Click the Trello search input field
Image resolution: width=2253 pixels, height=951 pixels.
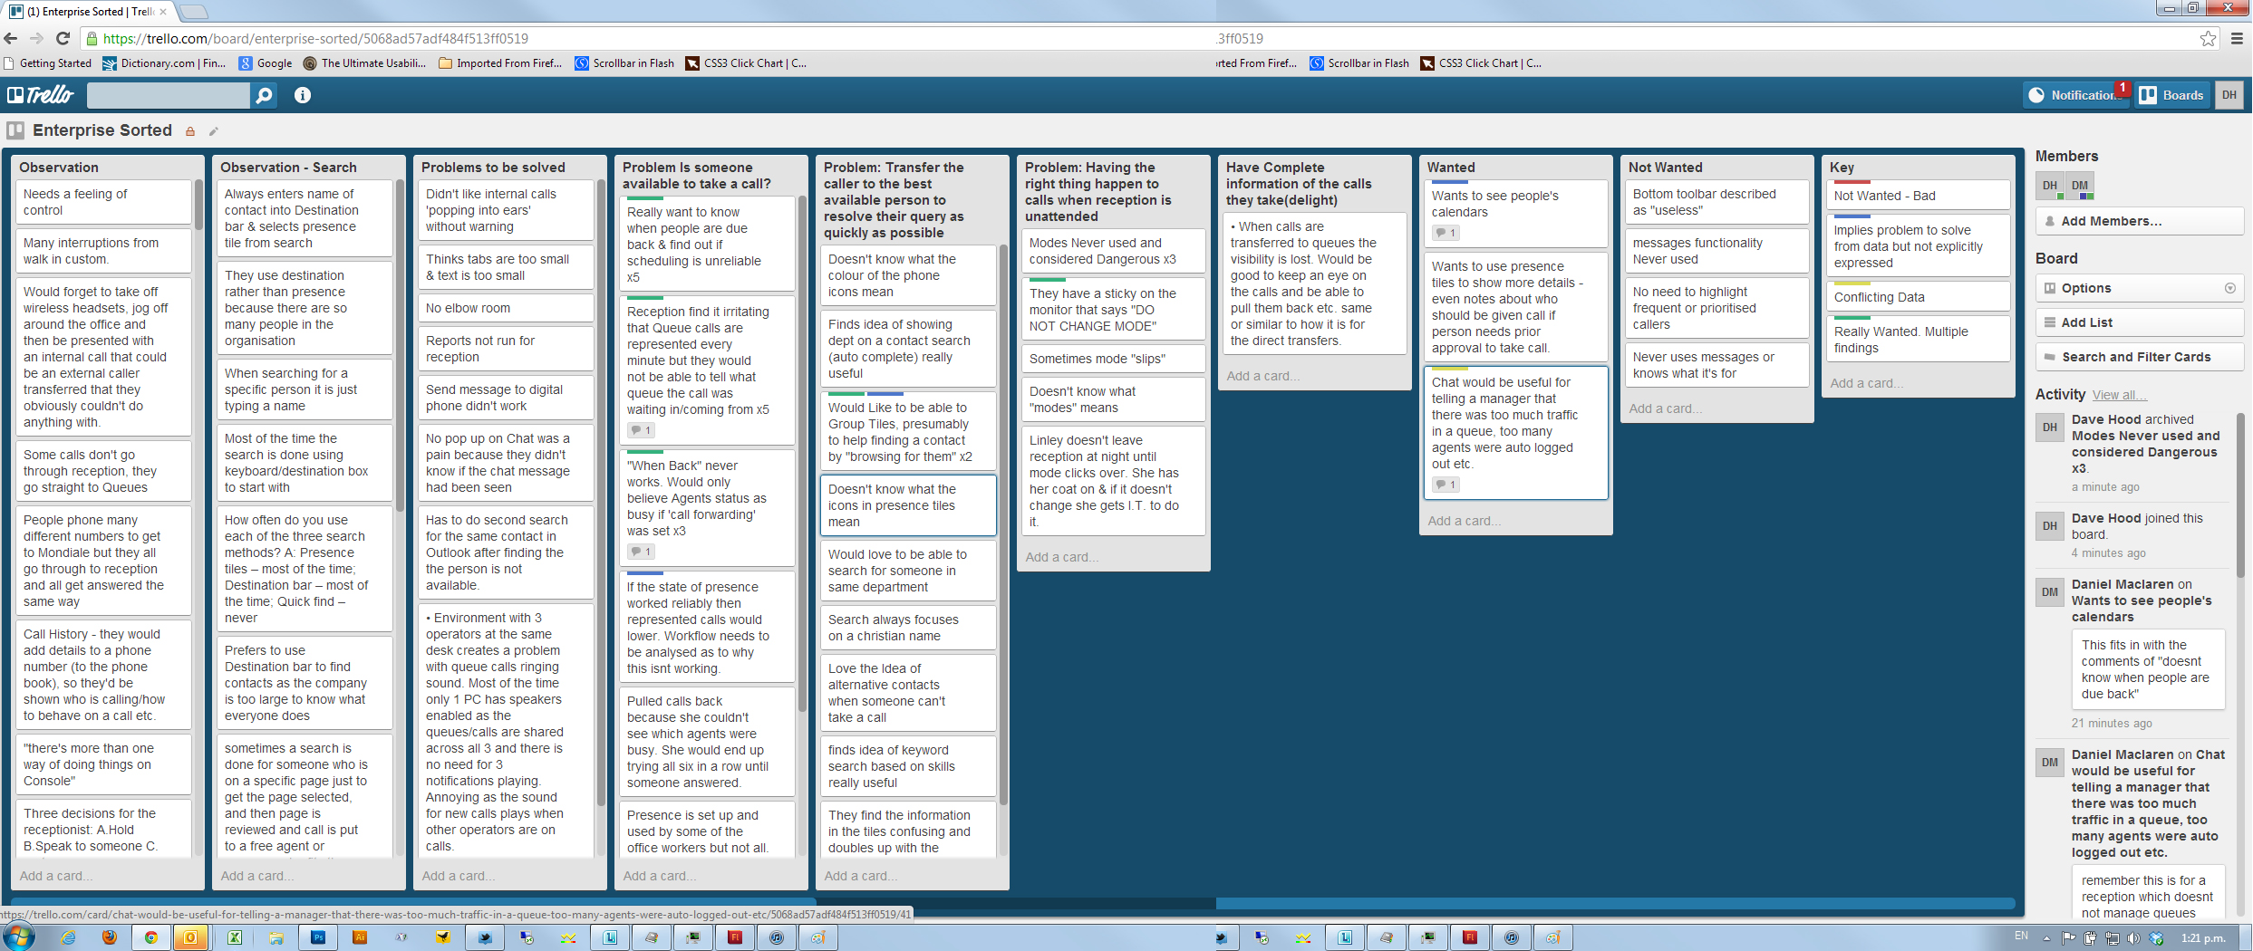(x=169, y=95)
